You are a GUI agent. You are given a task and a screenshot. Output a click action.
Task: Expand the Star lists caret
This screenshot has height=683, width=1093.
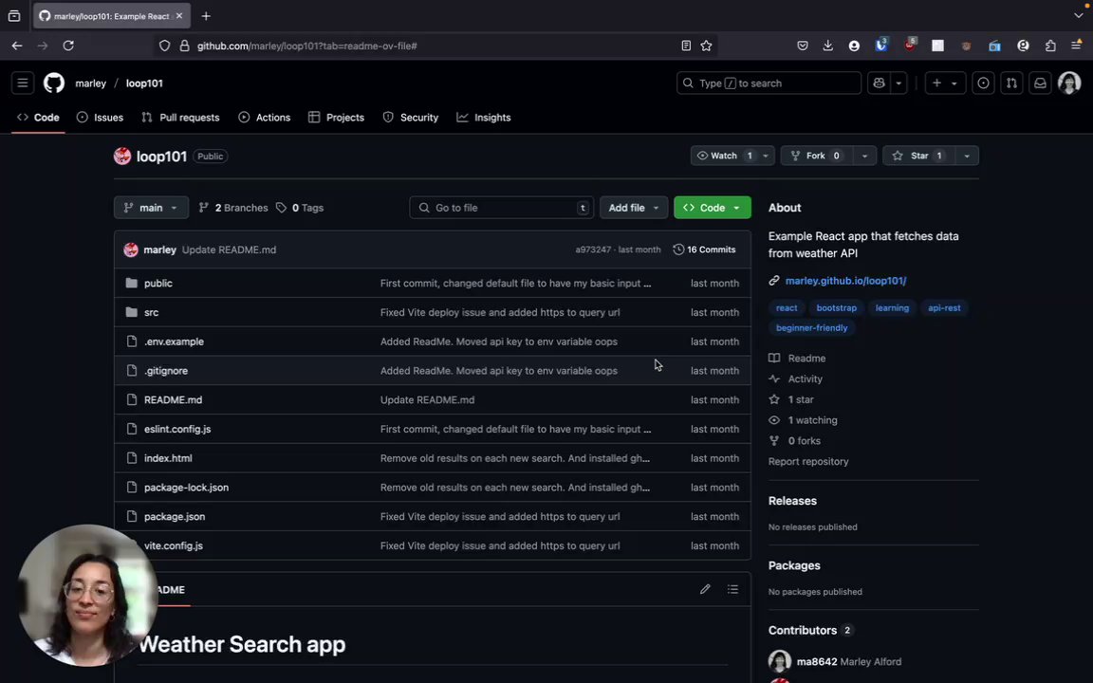pos(966,156)
